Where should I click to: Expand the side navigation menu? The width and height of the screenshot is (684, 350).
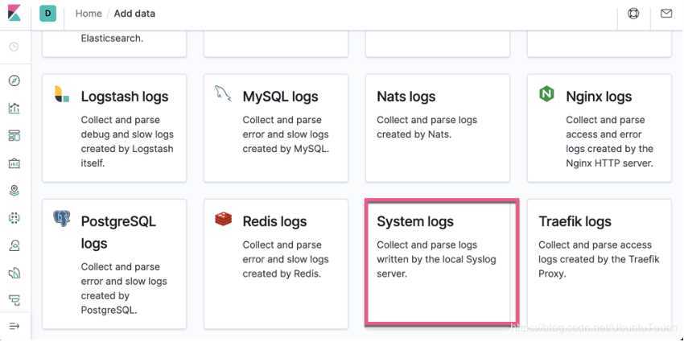[x=14, y=326]
